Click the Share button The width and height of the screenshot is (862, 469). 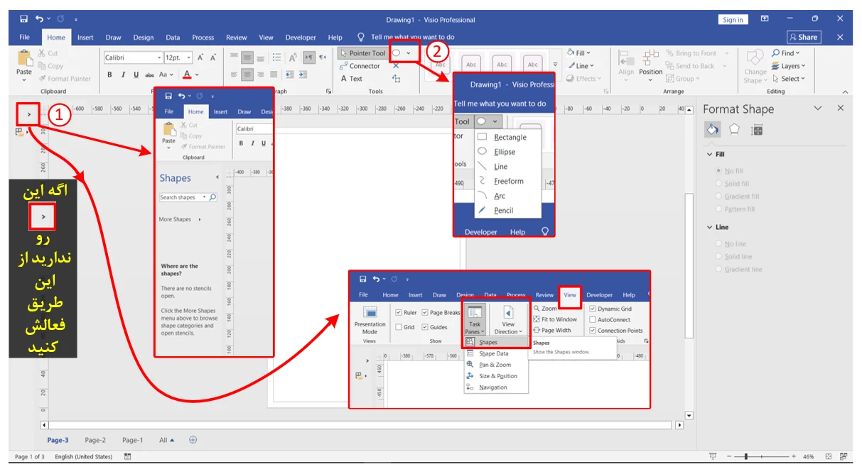(803, 38)
